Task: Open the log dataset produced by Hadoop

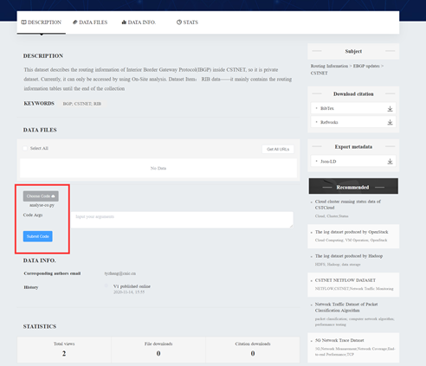Action: 349,256
